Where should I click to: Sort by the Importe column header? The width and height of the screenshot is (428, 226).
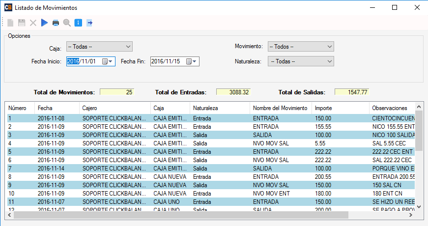coord(340,108)
